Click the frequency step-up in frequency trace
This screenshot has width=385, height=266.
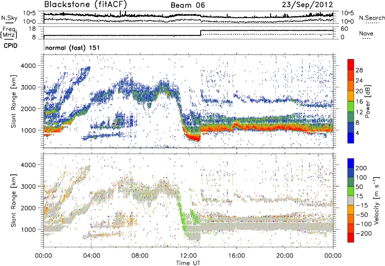click(x=201, y=33)
